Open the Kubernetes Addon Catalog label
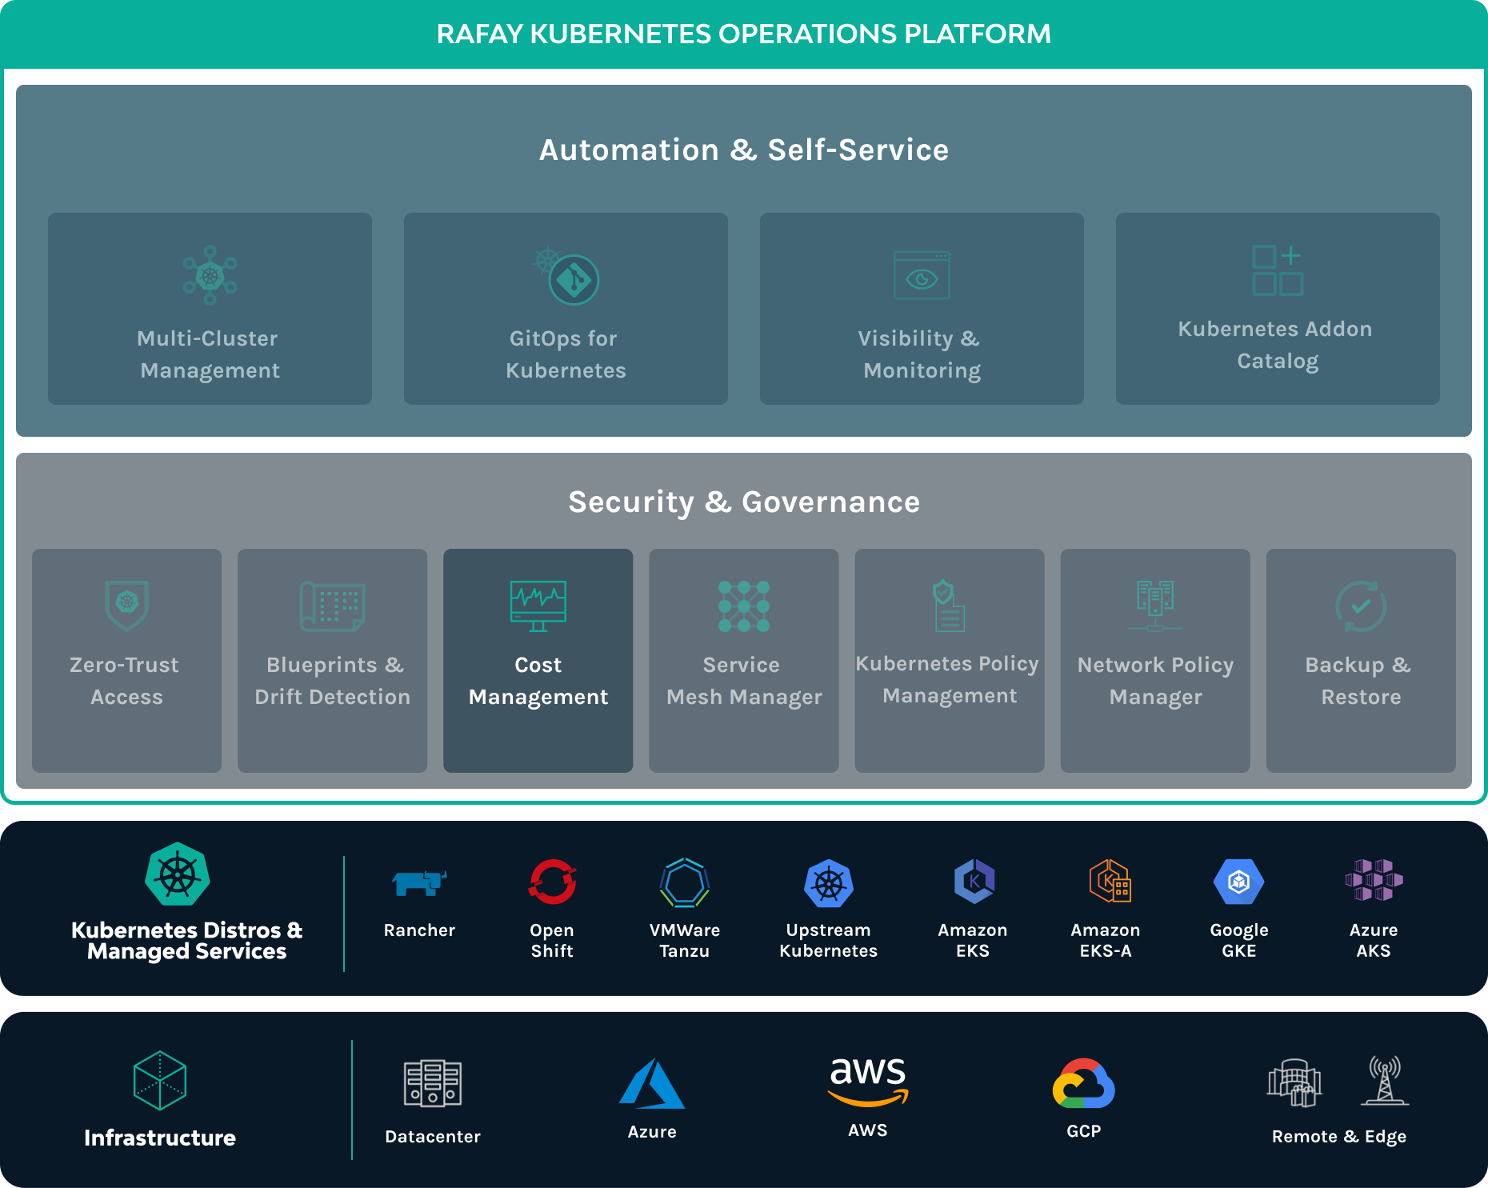Image resolution: width=1488 pixels, height=1188 pixels. tap(1276, 345)
